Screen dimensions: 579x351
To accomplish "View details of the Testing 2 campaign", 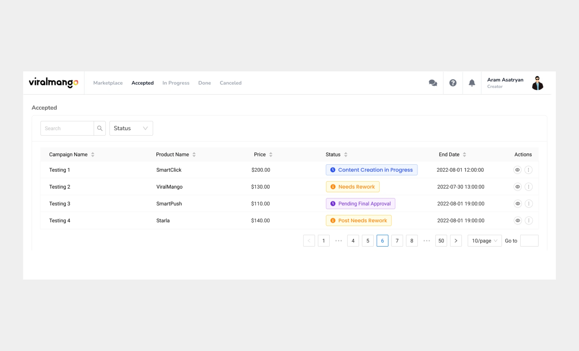I will pyautogui.click(x=518, y=187).
